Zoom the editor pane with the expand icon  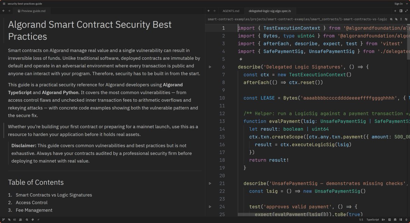tap(406, 11)
